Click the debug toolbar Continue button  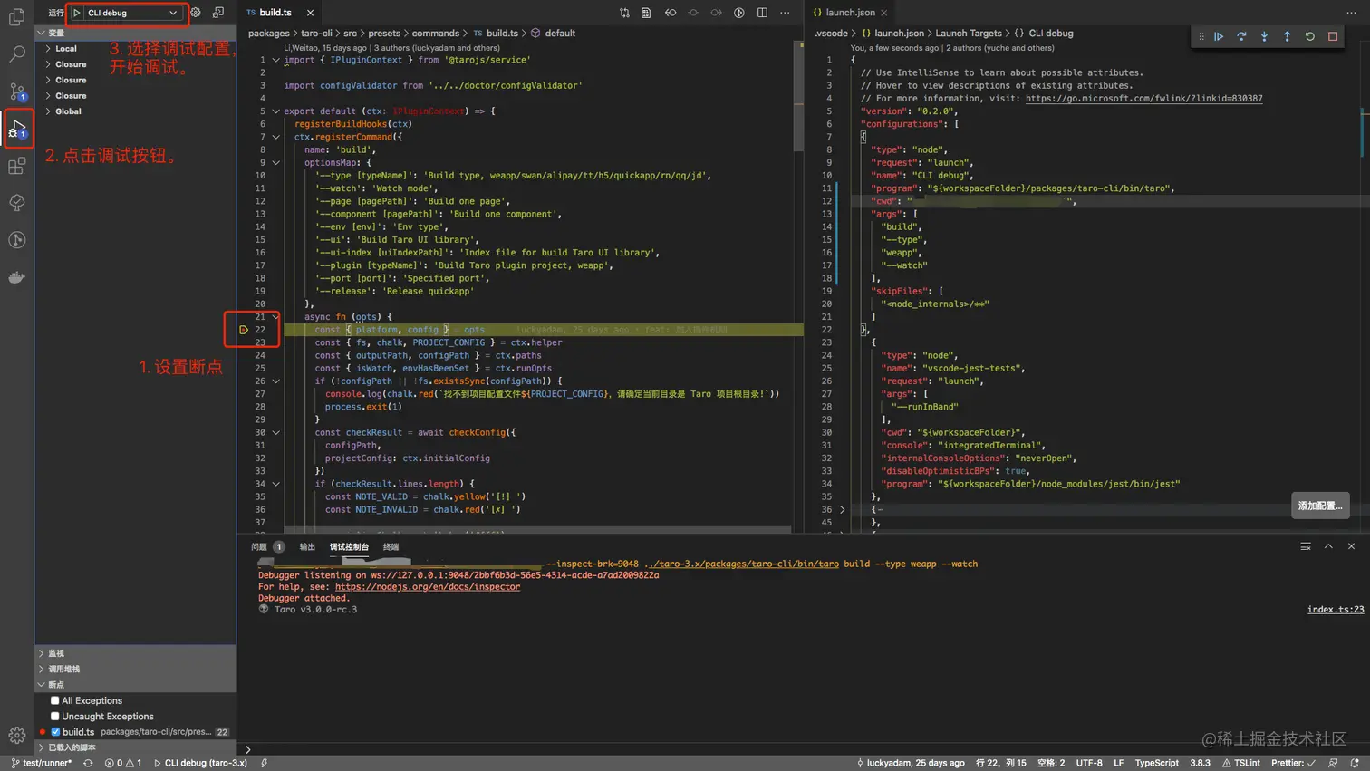coord(1219,36)
